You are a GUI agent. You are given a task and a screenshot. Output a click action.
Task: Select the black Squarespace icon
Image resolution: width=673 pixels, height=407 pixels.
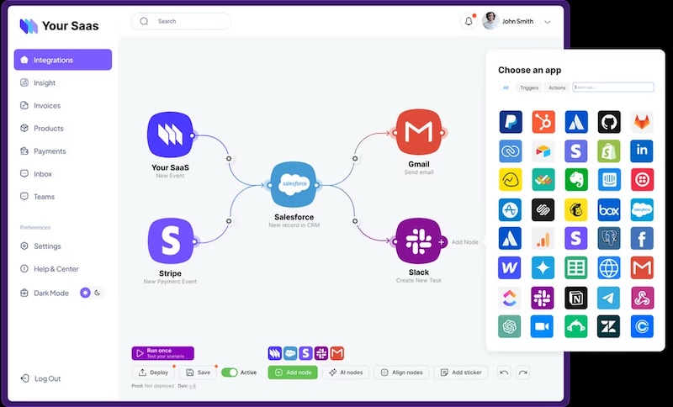tap(543, 209)
